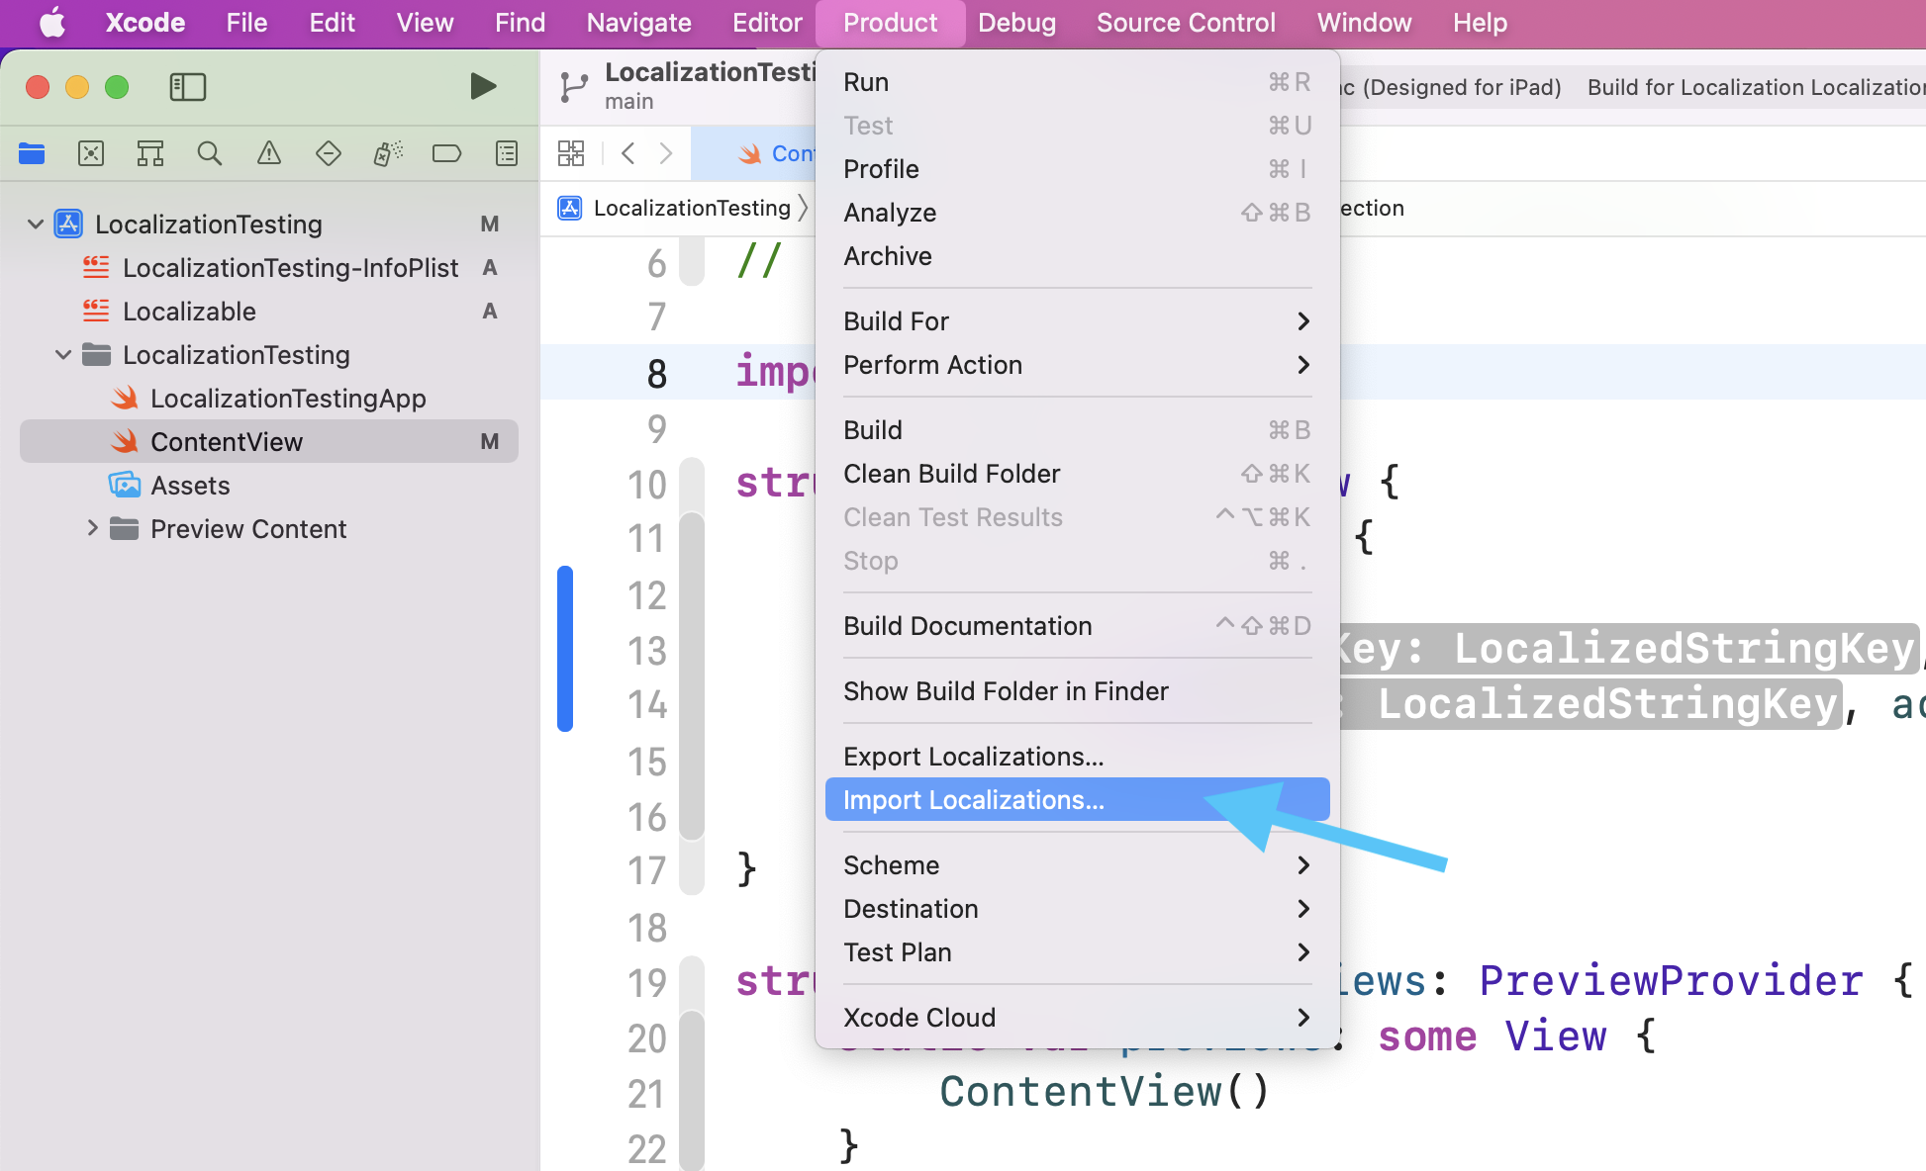Screen dimensions: 1926x1171
Task: Choose Build Documentation
Action: tap(1077, 626)
